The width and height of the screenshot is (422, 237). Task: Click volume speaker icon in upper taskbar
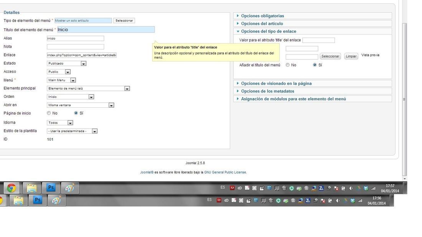[351, 188]
